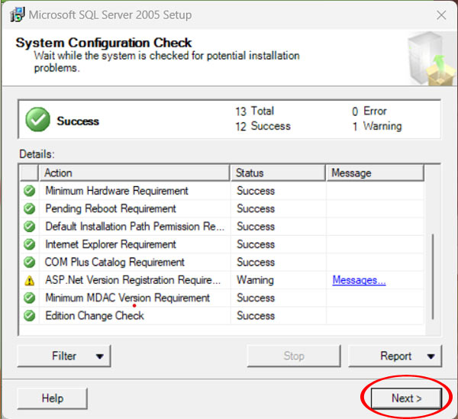Click the yellow warning icon beside ASP.Net Version

click(30, 280)
